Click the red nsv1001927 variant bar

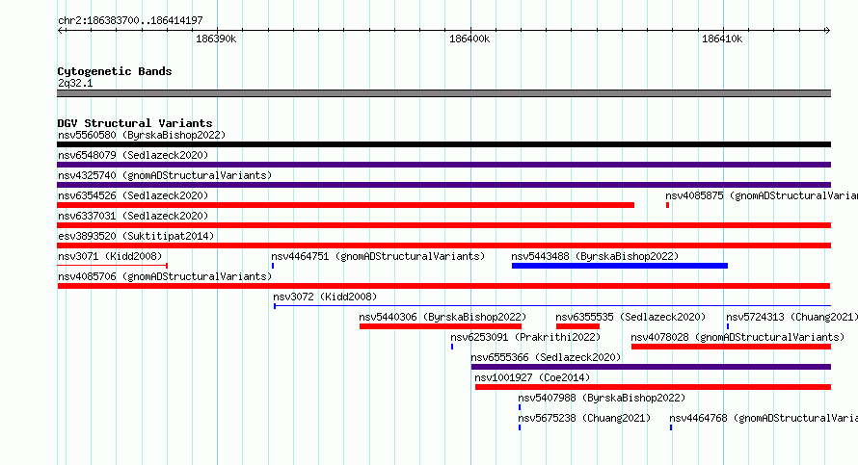653,387
